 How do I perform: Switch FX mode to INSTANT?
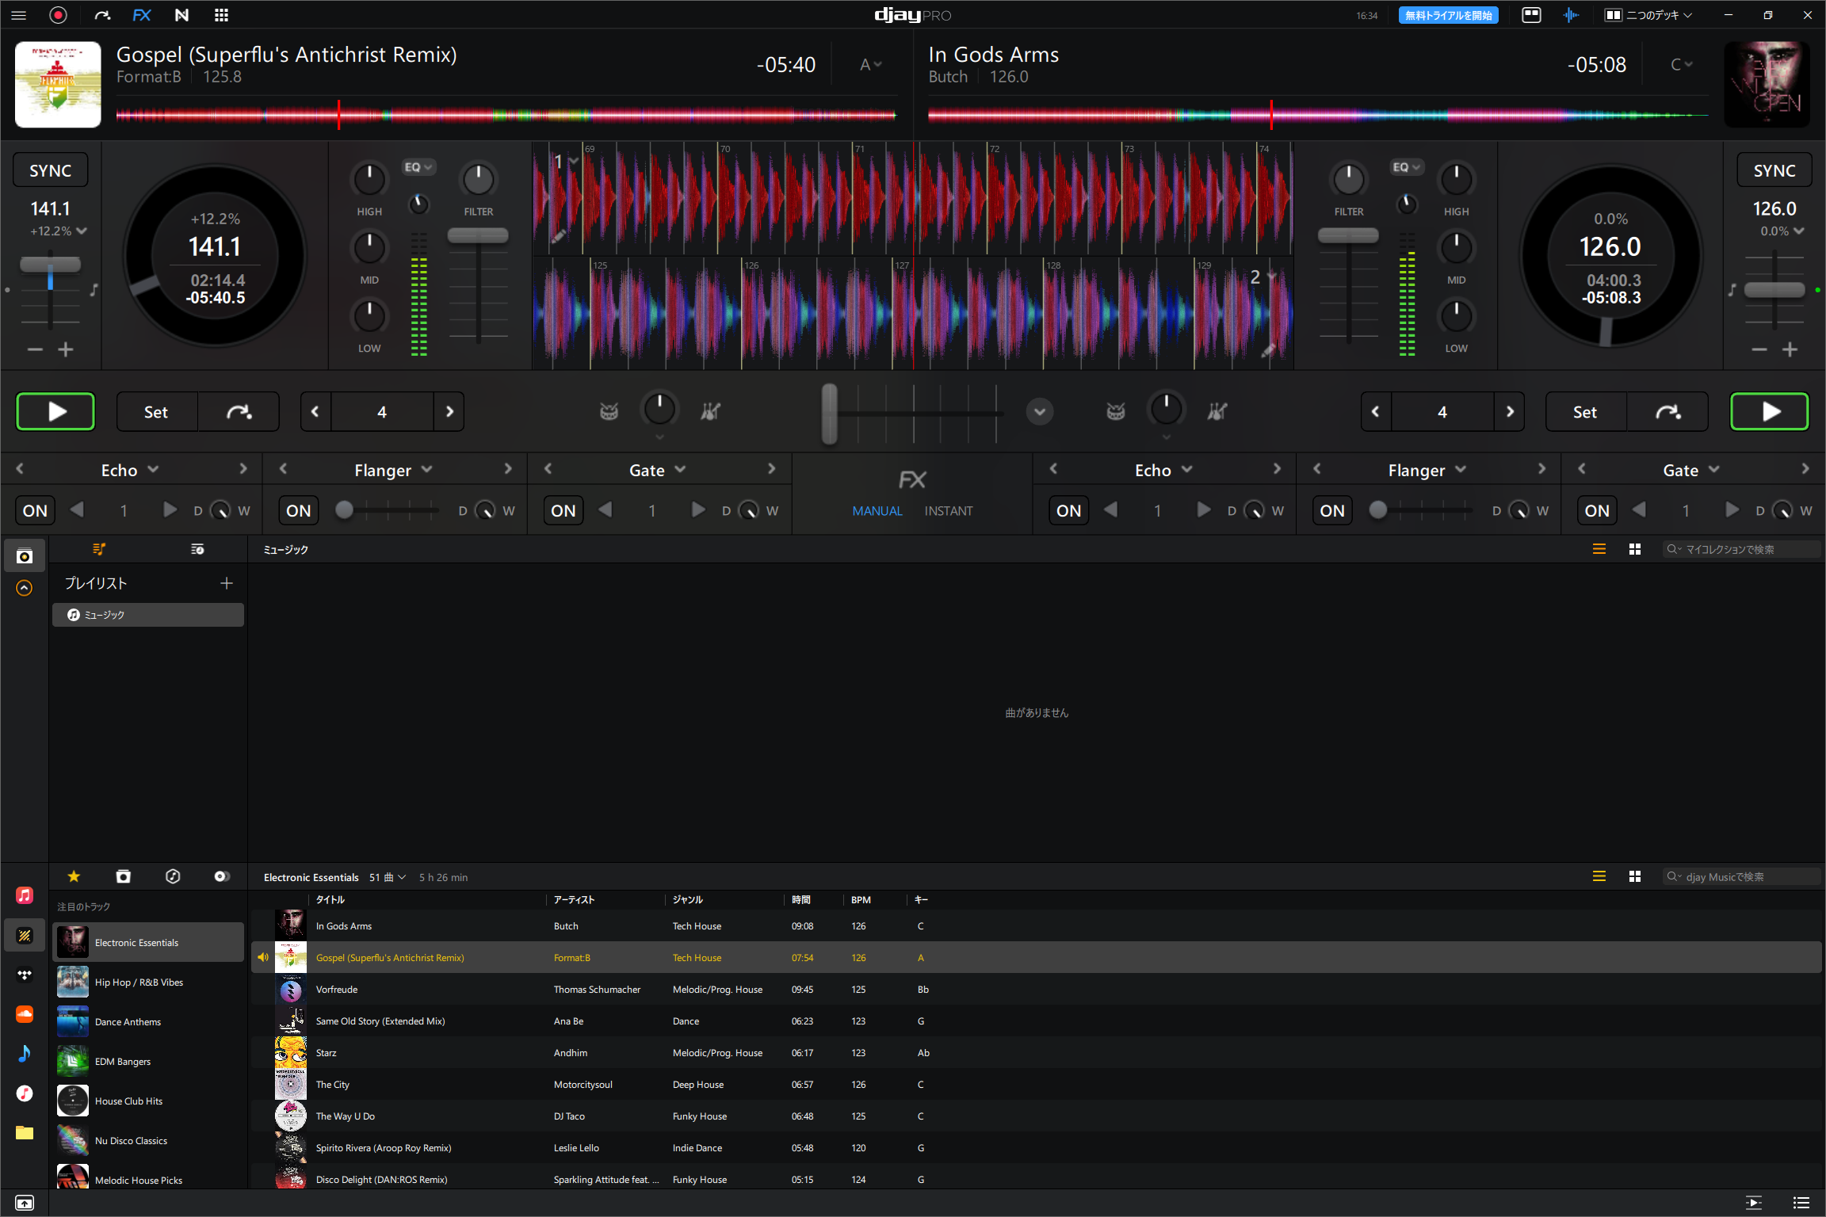click(x=948, y=511)
